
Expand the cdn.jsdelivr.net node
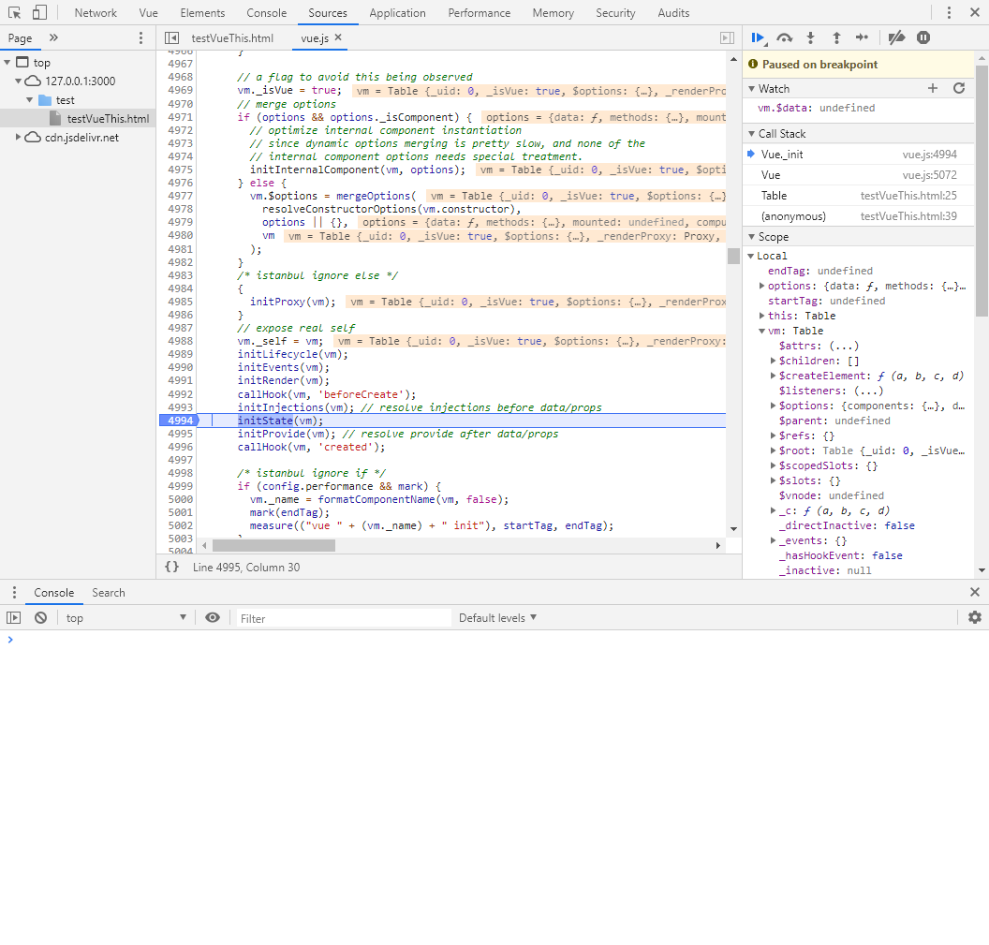point(19,137)
